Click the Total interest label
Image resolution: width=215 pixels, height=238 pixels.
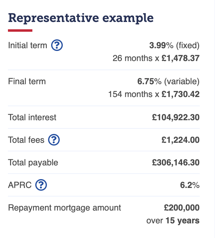pos(32,117)
